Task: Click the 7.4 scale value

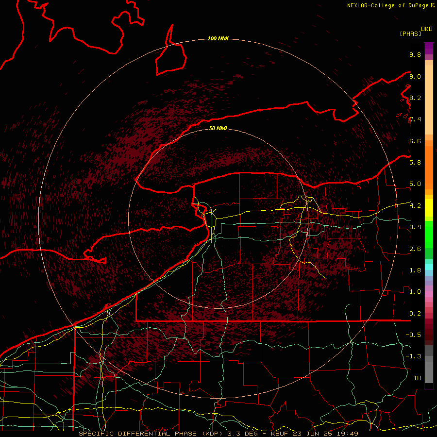Action: click(x=415, y=119)
